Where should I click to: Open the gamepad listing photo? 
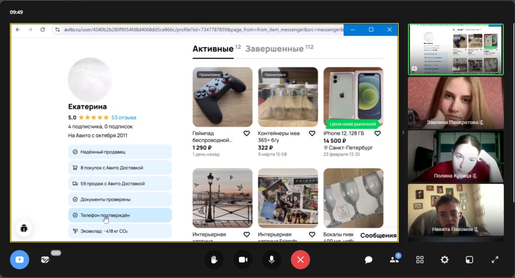(222, 97)
